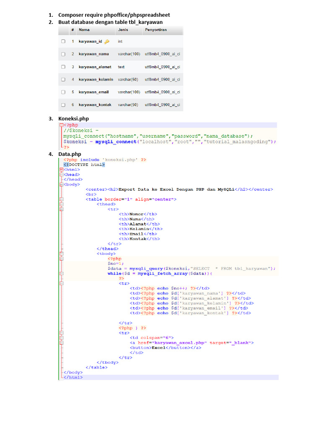This screenshot has width=322, height=429.
Task: Collapse the <head> fold marker
Action: (x=61, y=175)
